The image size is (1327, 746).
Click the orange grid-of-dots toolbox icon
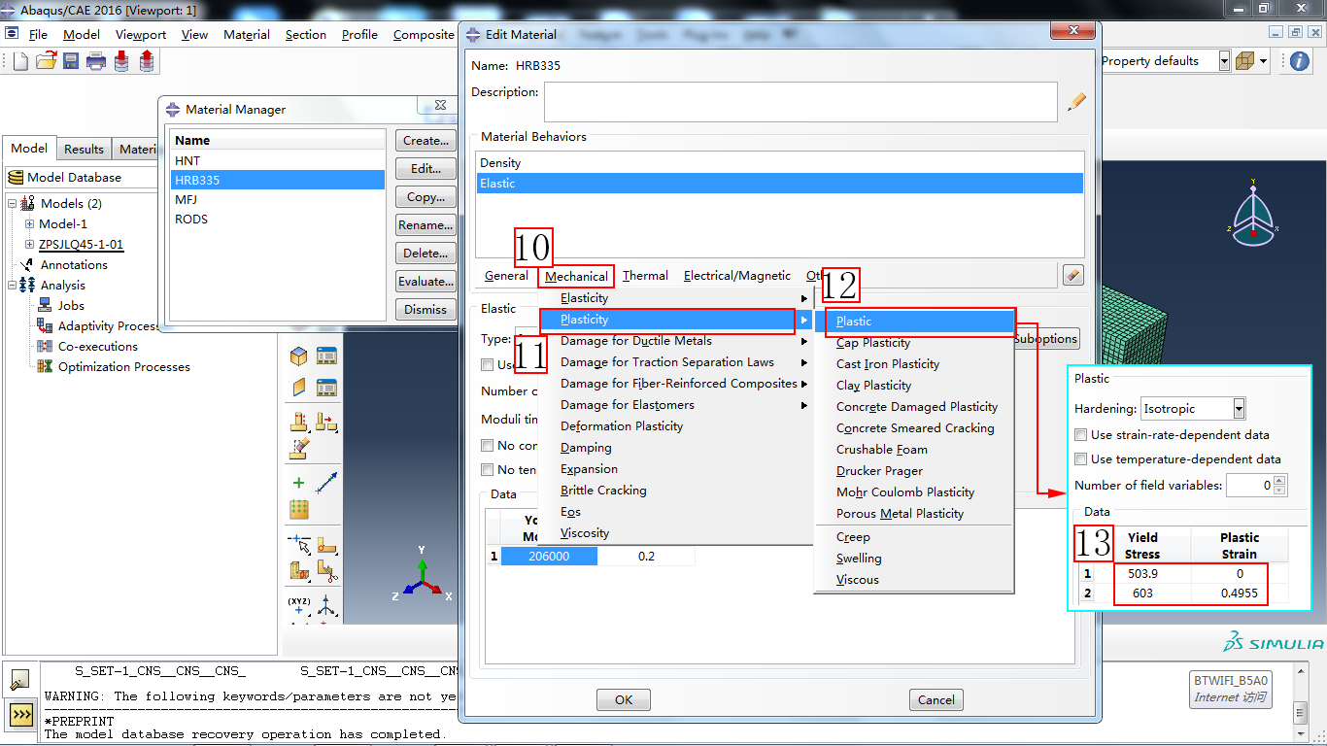point(299,509)
